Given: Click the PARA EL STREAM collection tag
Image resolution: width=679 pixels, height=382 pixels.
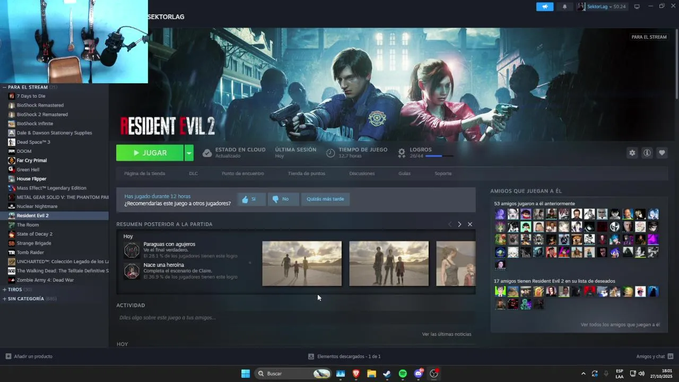Looking at the screenshot, I should (649, 37).
